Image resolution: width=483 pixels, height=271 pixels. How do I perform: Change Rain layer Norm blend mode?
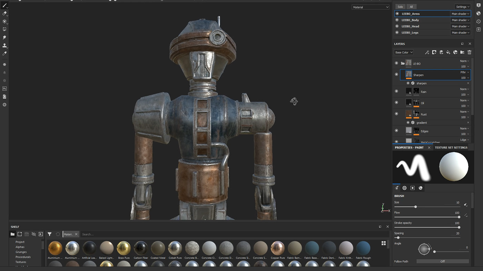464,89
